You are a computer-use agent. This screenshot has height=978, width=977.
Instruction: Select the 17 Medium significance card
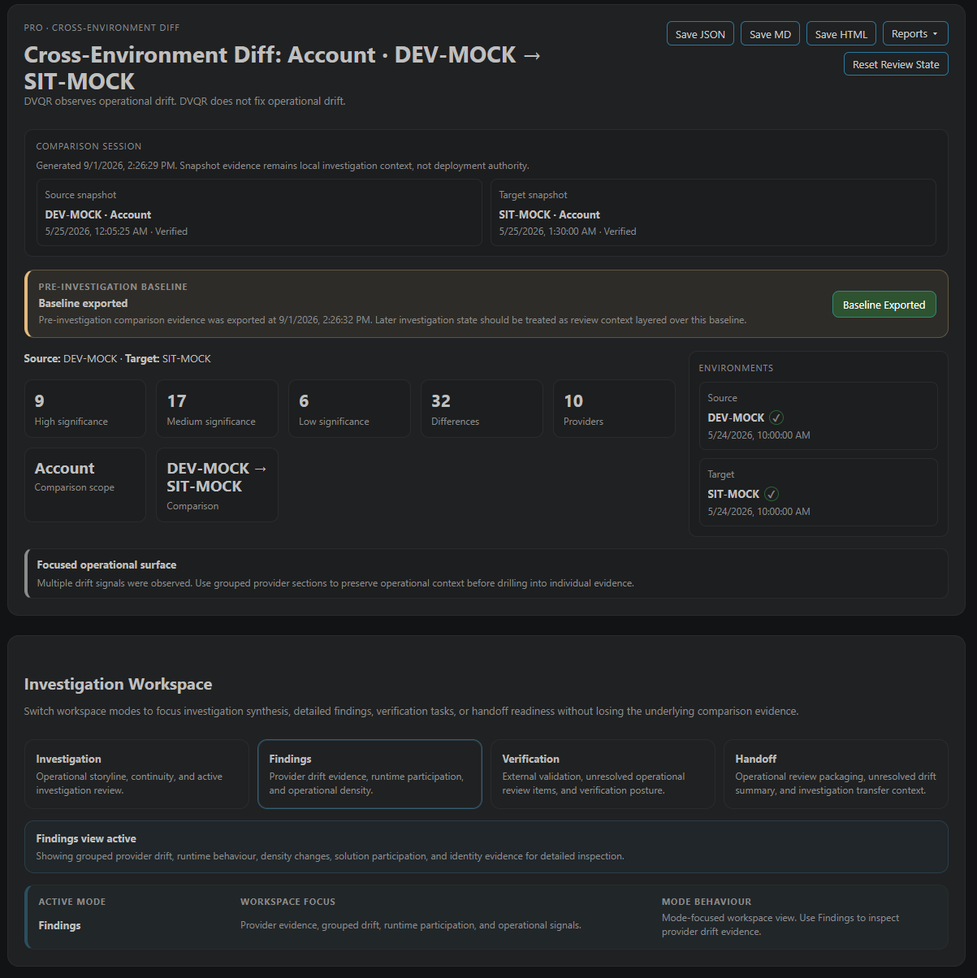(218, 409)
